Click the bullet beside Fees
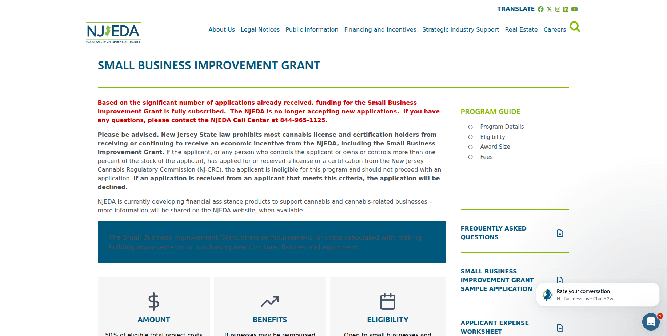667x336 pixels. pyautogui.click(x=470, y=157)
